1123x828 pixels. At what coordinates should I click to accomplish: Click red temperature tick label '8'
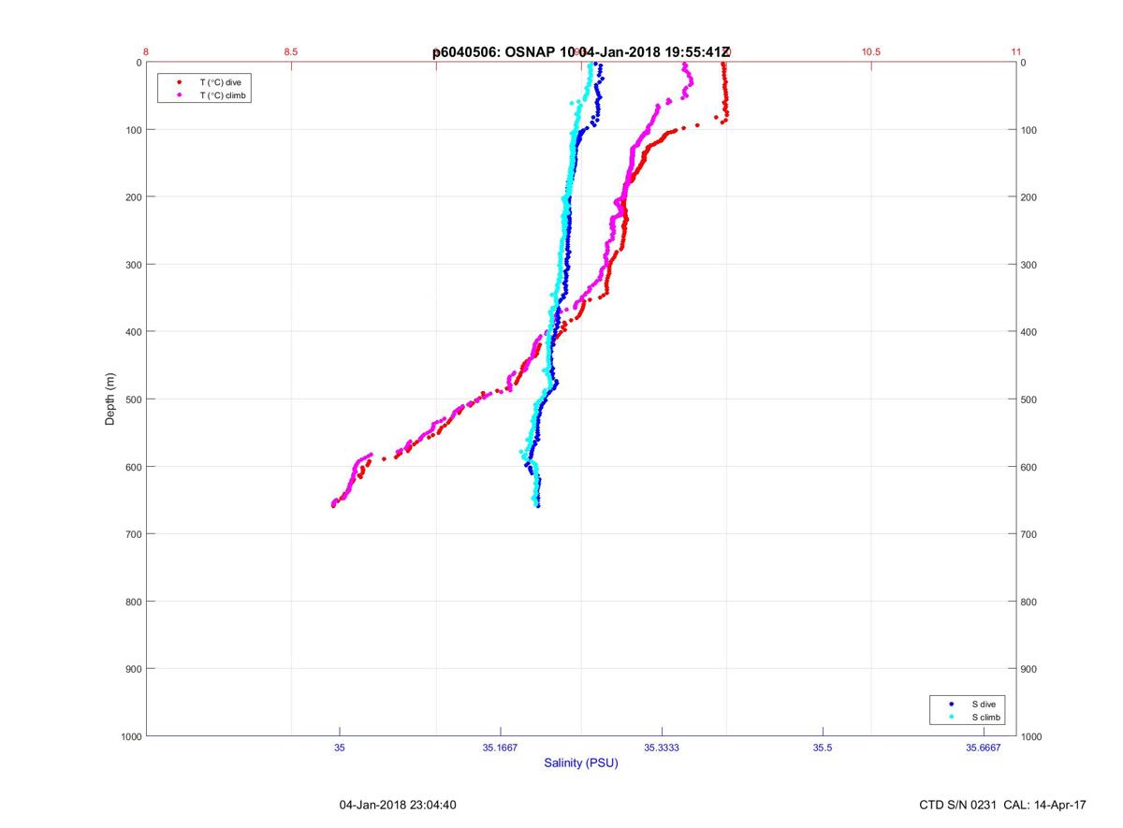(146, 51)
